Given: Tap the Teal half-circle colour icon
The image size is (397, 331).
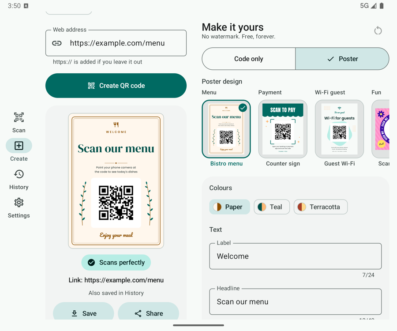Looking at the screenshot, I should tap(262, 207).
